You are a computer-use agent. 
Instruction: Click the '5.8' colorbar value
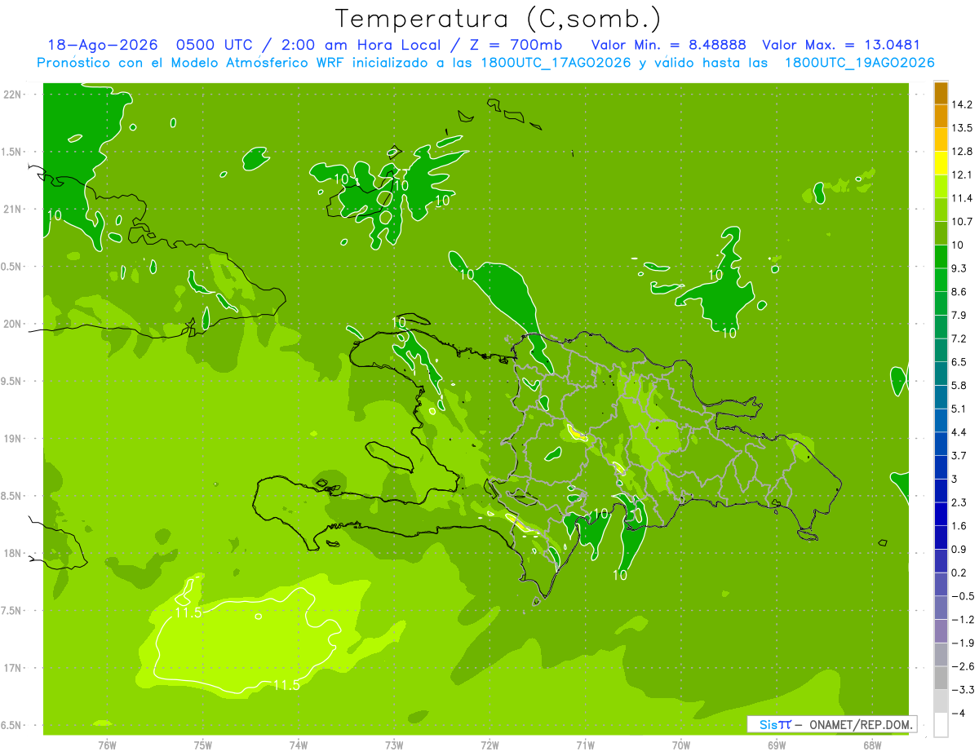(x=959, y=386)
